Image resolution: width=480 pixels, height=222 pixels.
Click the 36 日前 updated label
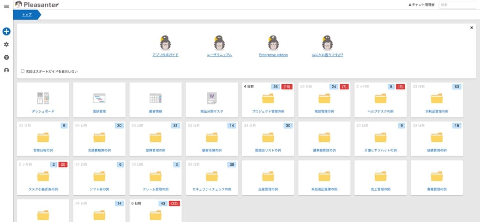coord(81,125)
